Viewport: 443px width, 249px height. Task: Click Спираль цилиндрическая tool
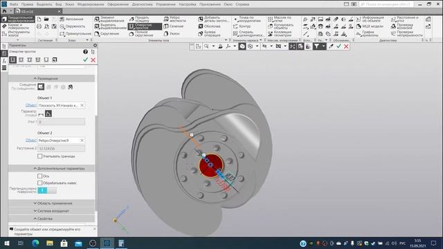click(x=248, y=34)
